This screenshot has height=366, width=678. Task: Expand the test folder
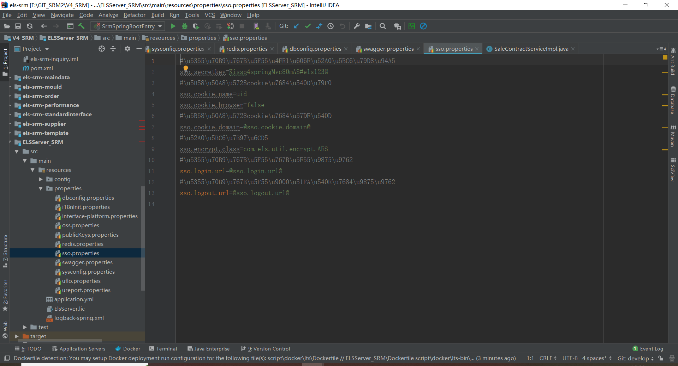25,327
